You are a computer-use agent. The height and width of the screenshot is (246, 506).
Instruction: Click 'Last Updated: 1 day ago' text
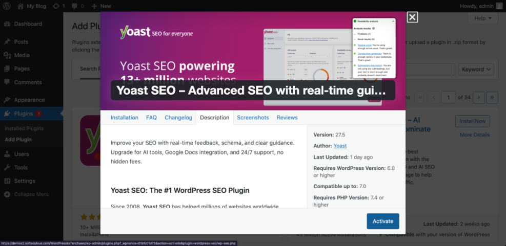[343, 157]
